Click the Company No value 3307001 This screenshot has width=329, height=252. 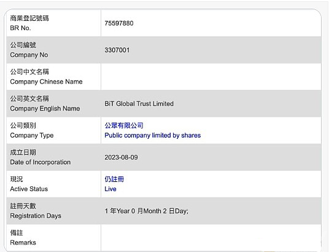tap(117, 50)
